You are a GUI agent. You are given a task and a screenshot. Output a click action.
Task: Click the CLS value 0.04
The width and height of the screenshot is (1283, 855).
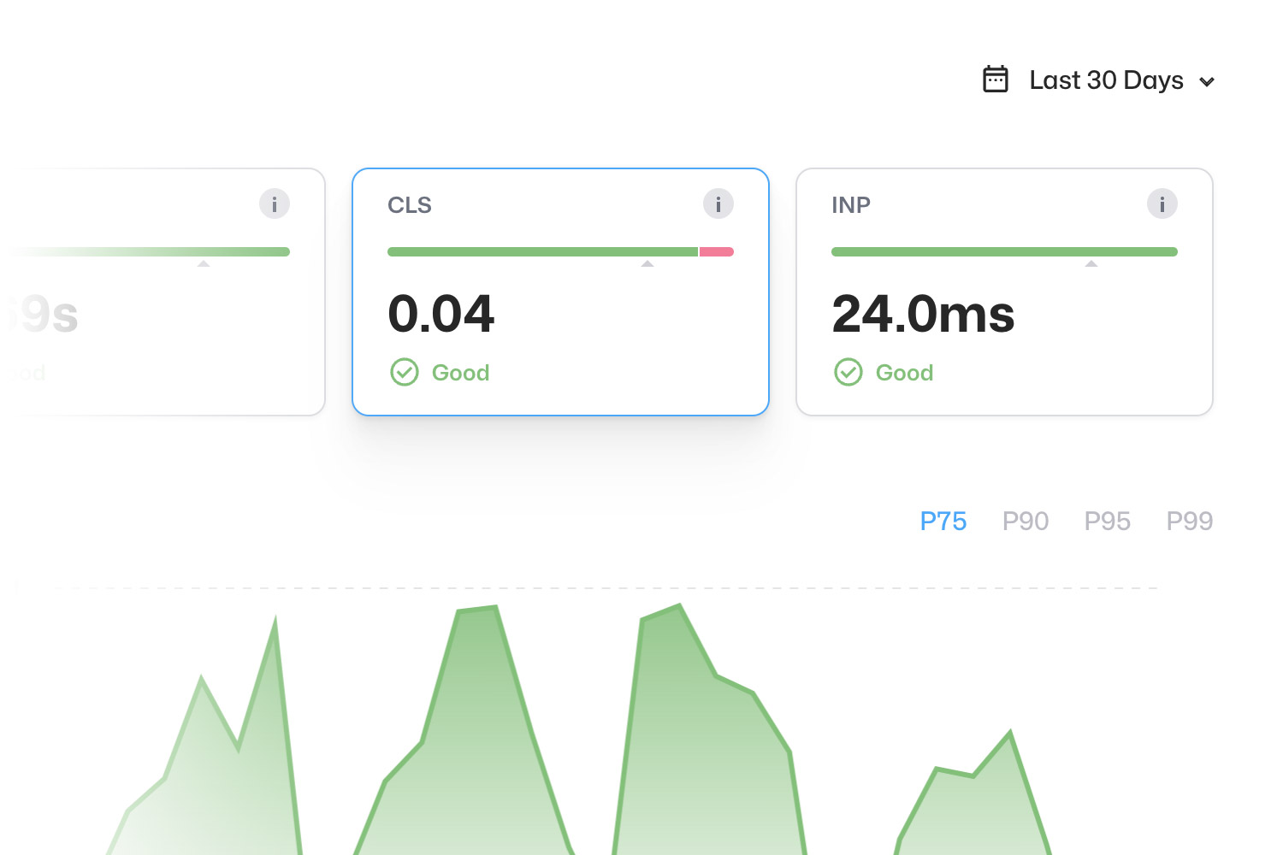click(x=441, y=314)
